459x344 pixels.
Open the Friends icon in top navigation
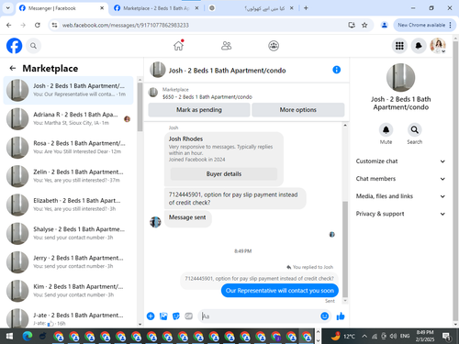click(x=226, y=46)
